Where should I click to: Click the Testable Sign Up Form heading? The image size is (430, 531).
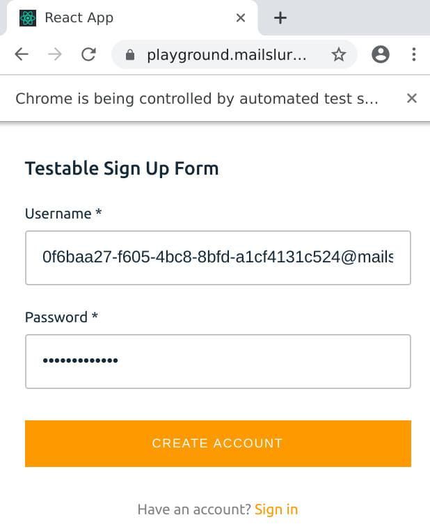click(x=122, y=168)
